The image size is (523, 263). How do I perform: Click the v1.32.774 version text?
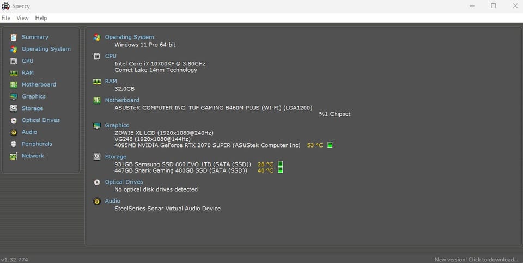tap(15, 259)
